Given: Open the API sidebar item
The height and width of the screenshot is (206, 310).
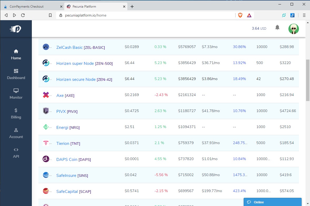Looking at the screenshot, I should [x=16, y=153].
